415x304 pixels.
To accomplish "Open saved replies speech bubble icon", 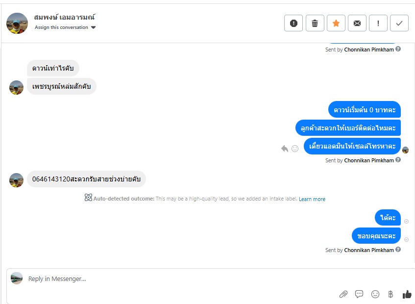I will click(359, 294).
